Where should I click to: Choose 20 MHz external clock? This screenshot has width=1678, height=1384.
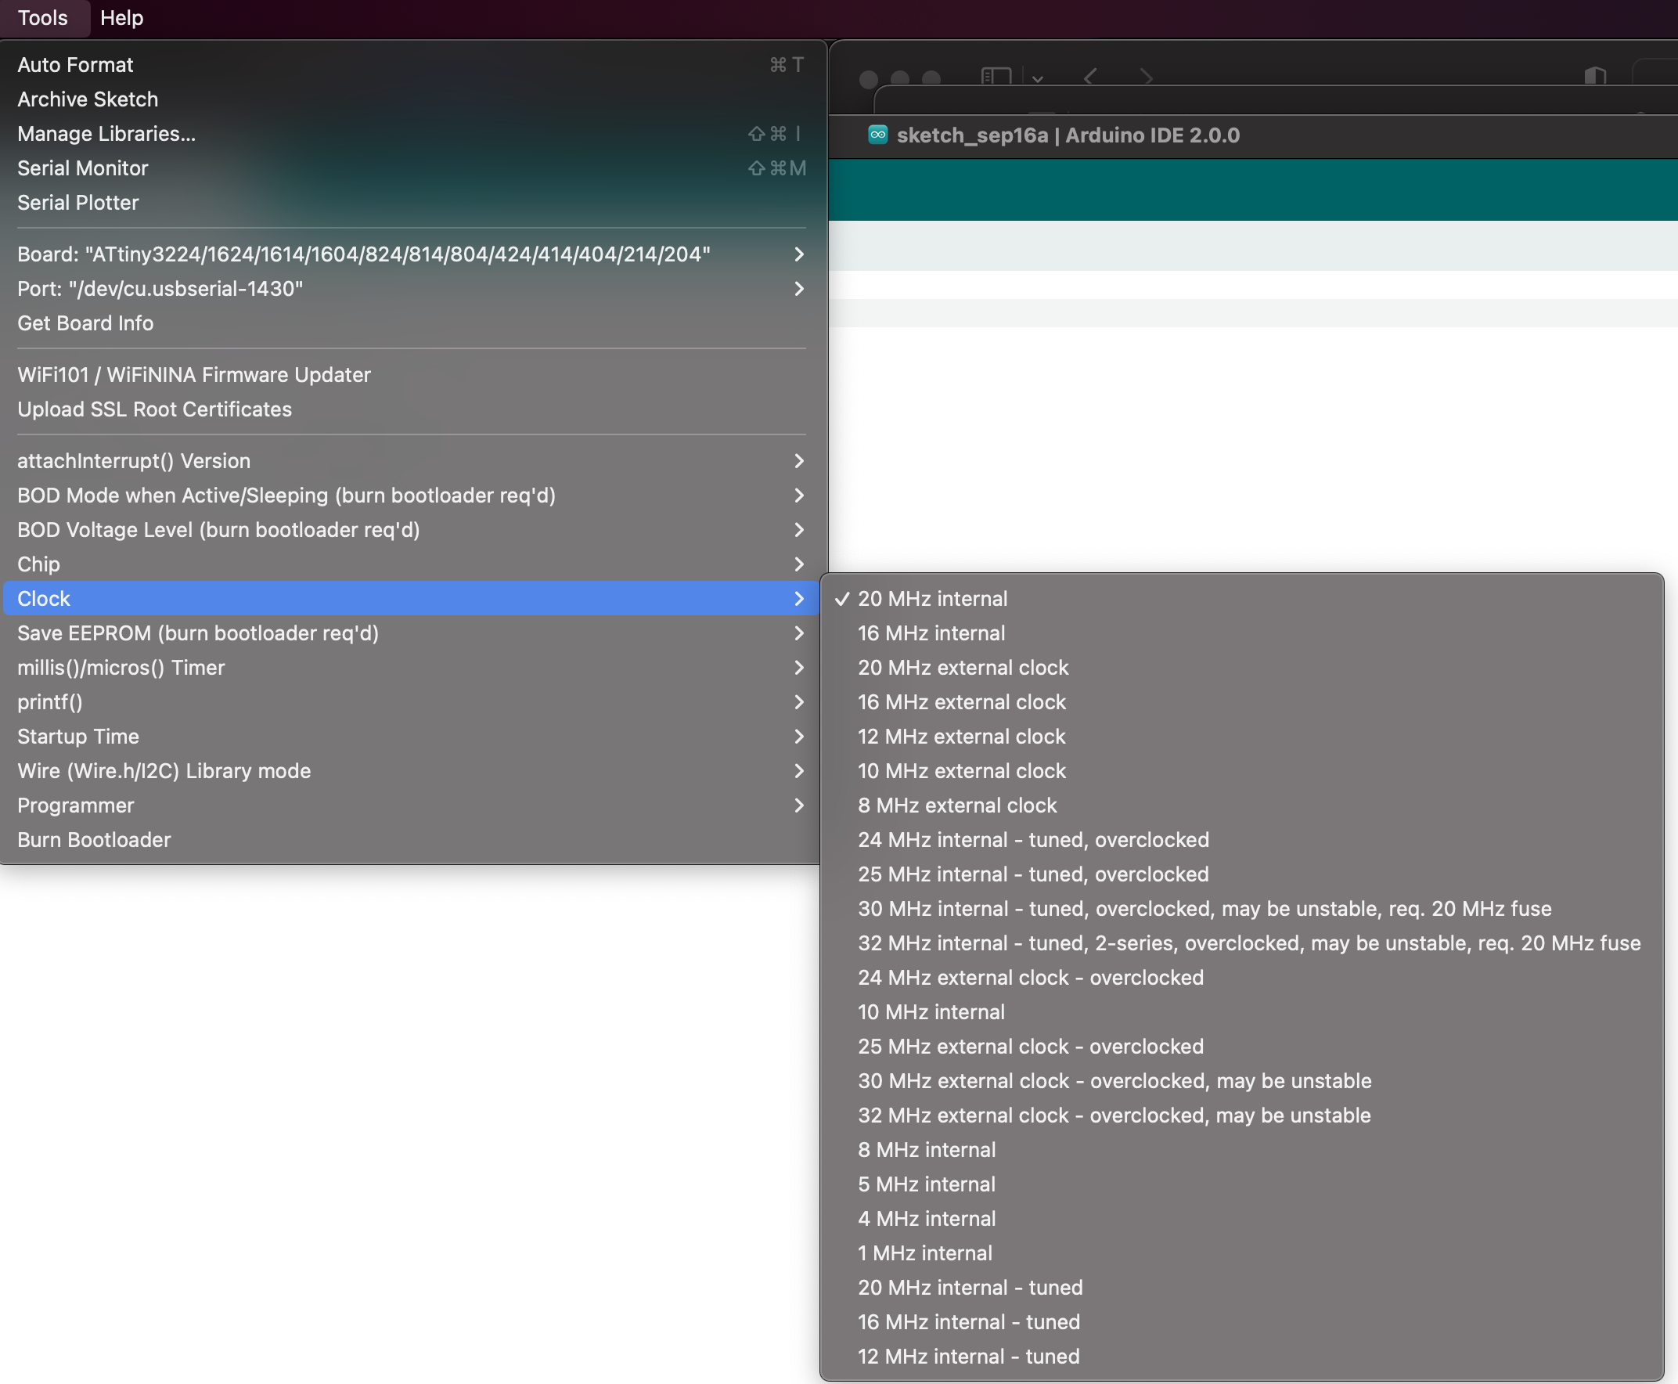(x=1241, y=666)
